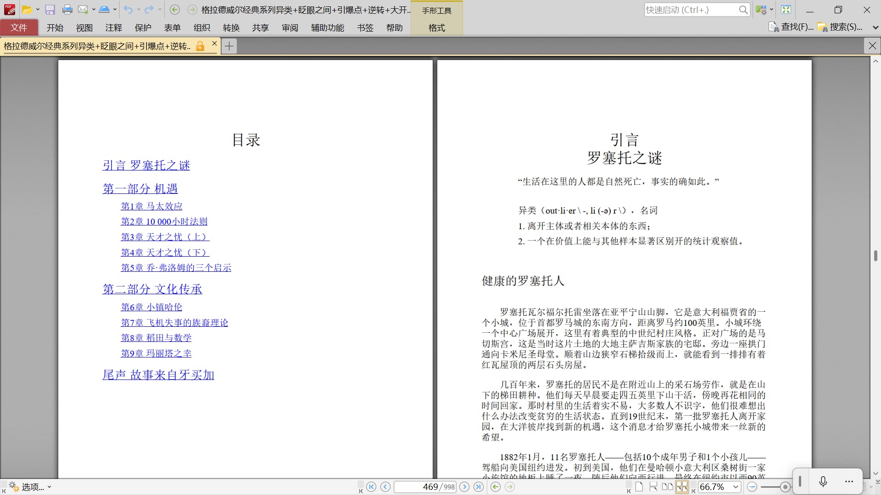881x495 pixels.
Task: Click the scanner icon in quick toolbar
Action: [104, 10]
